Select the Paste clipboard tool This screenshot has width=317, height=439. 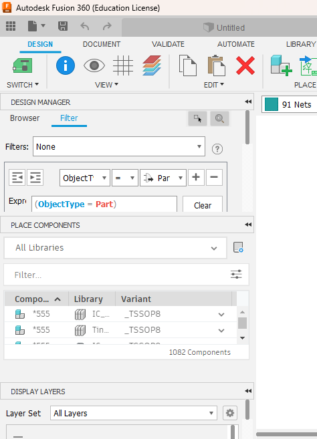pyautogui.click(x=217, y=65)
